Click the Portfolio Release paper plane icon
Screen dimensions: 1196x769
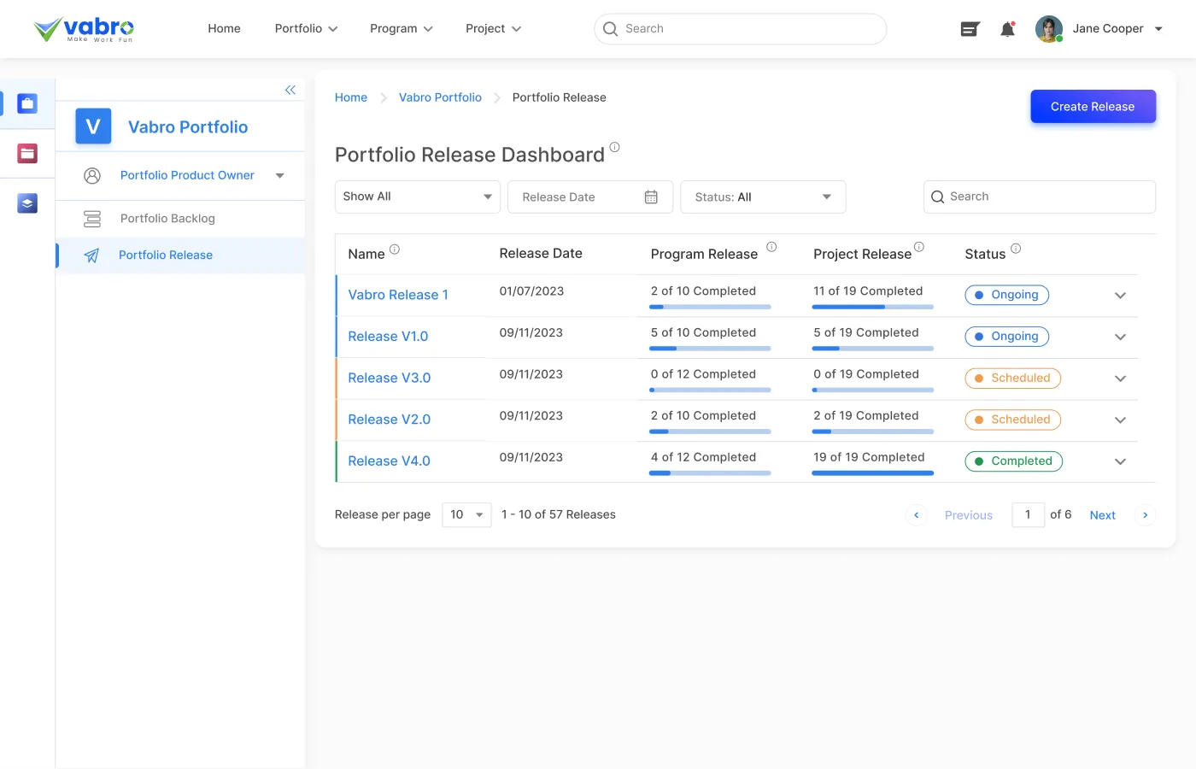click(x=92, y=255)
